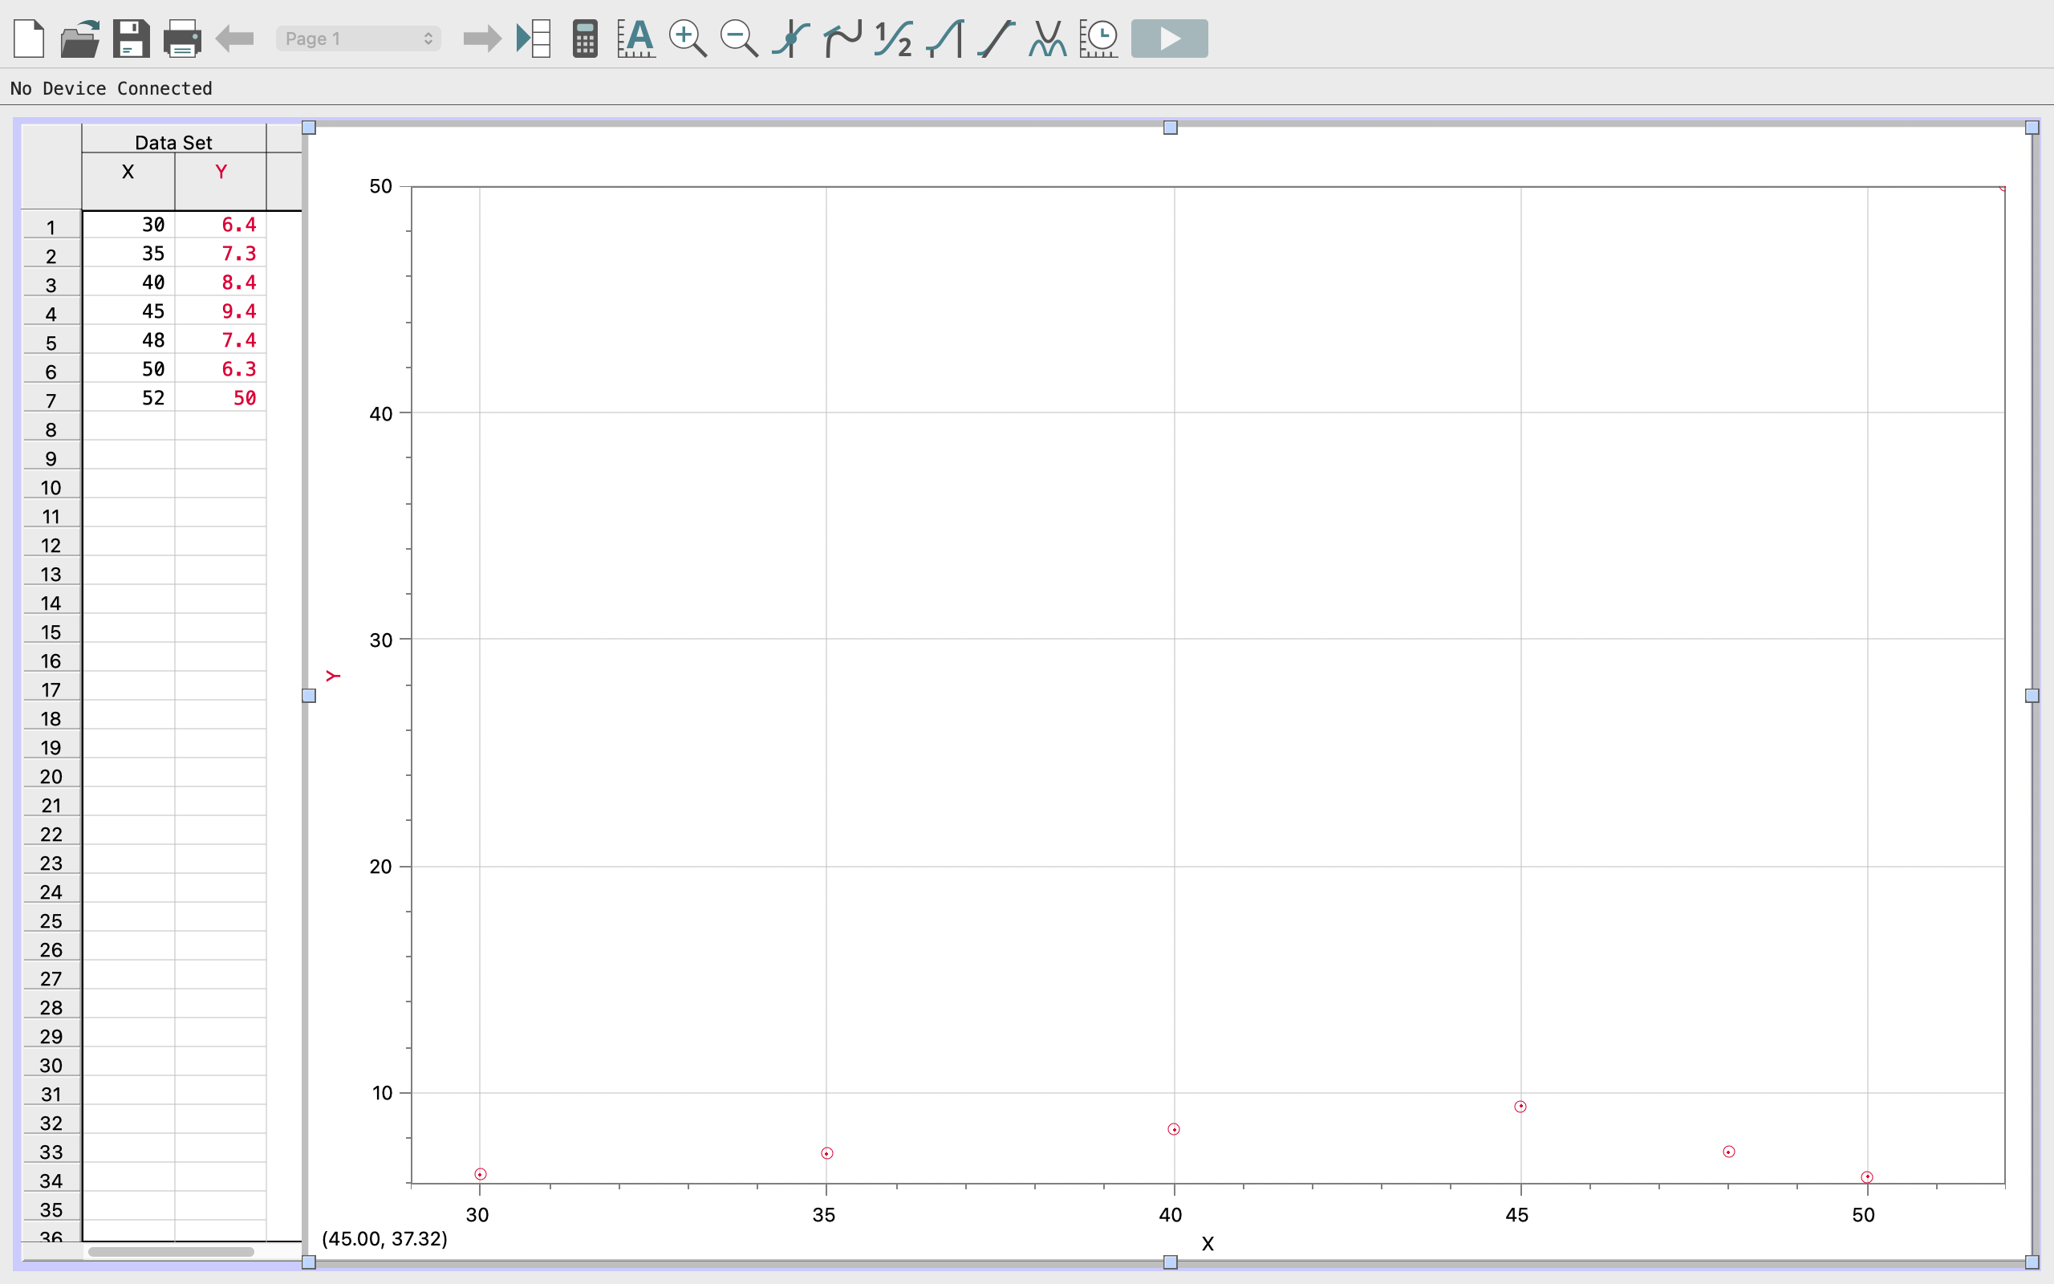Click the right-middle graph resize handle
Screen dimensions: 2054x1284
2032,696
